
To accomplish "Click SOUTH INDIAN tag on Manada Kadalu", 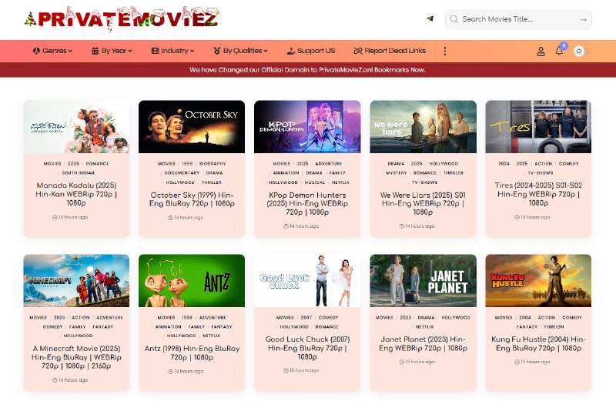I will [x=79, y=173].
